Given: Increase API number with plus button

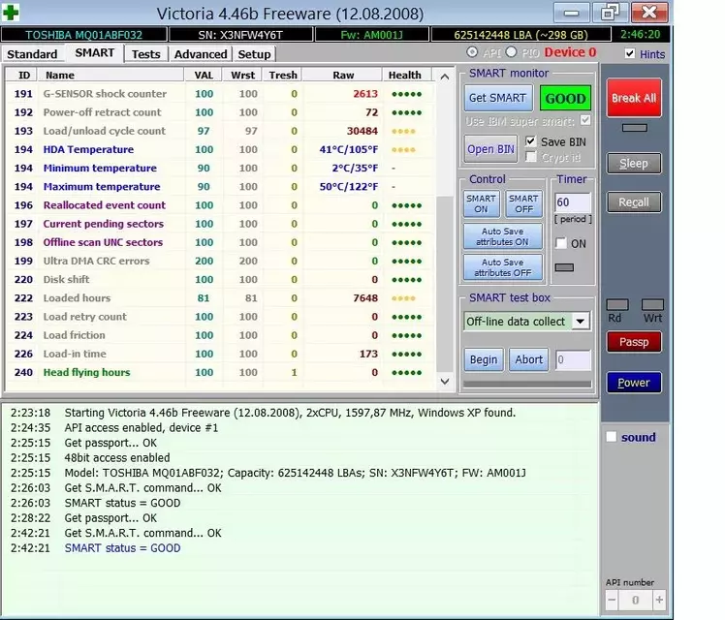Looking at the screenshot, I should [659, 600].
